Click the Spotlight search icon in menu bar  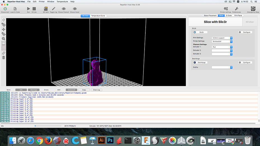(x=251, y=1)
